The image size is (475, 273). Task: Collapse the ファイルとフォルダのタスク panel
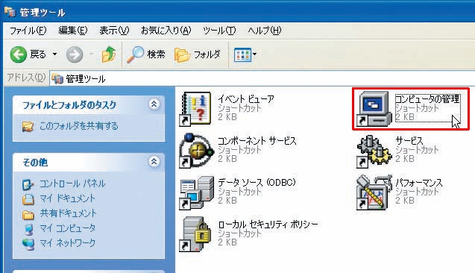click(154, 104)
